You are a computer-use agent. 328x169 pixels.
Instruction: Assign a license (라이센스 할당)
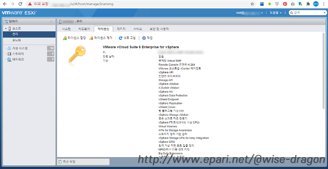75,38
